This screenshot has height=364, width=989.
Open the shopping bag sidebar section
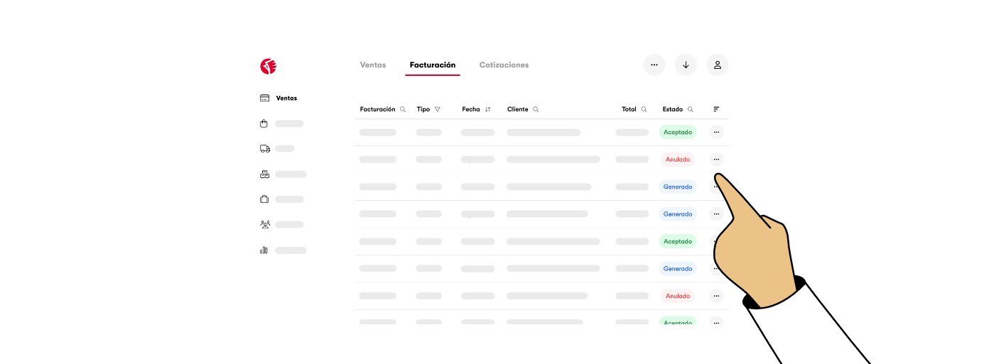264,123
